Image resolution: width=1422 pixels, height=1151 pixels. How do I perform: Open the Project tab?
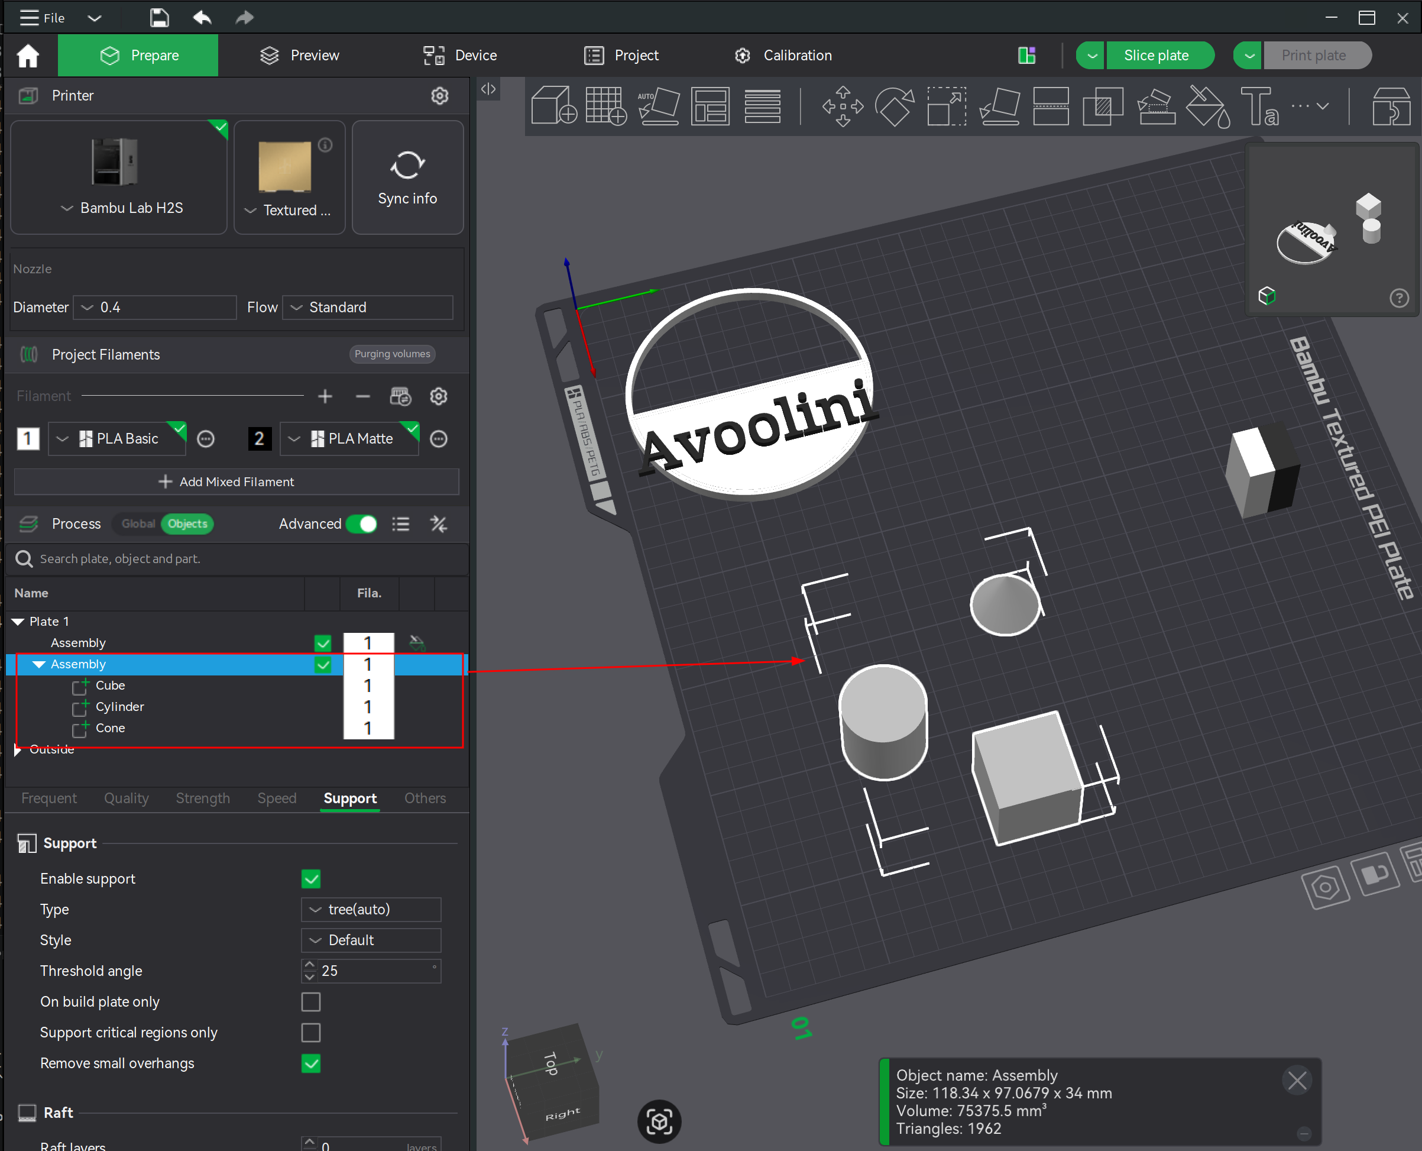[621, 55]
